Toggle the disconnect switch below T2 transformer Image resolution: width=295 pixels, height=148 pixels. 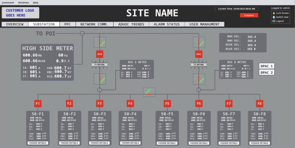[199, 79]
